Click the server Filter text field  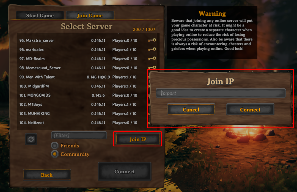click(x=79, y=135)
